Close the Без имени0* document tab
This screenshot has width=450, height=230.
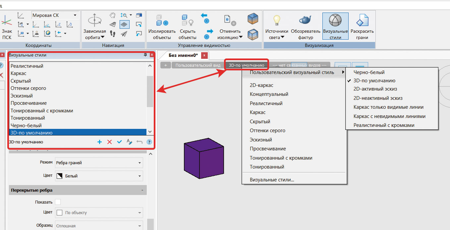pos(204,56)
